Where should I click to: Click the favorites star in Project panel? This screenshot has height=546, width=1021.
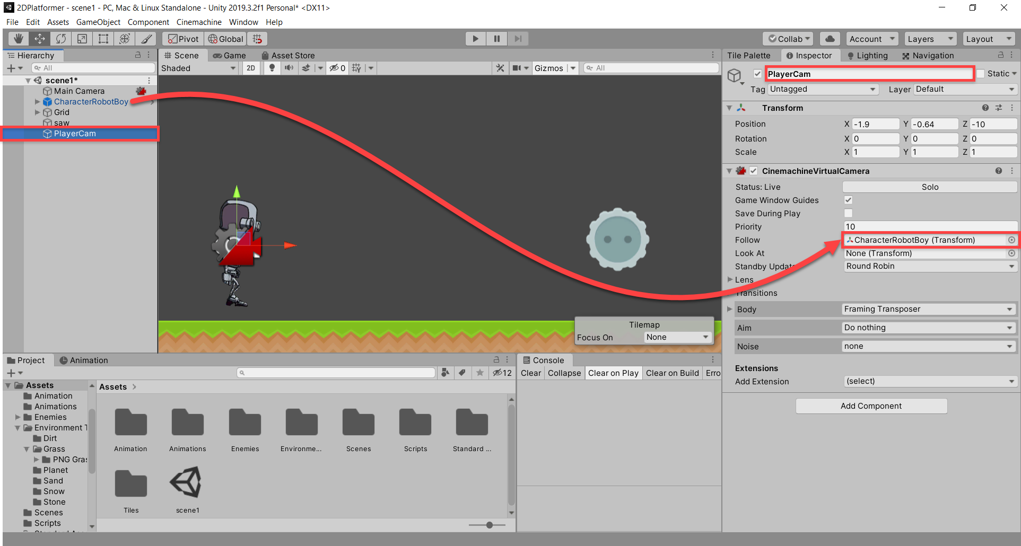pyautogui.click(x=480, y=373)
